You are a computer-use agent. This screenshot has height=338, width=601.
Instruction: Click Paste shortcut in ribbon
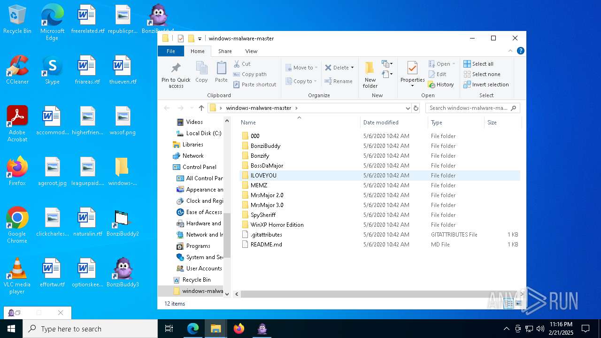coord(254,84)
